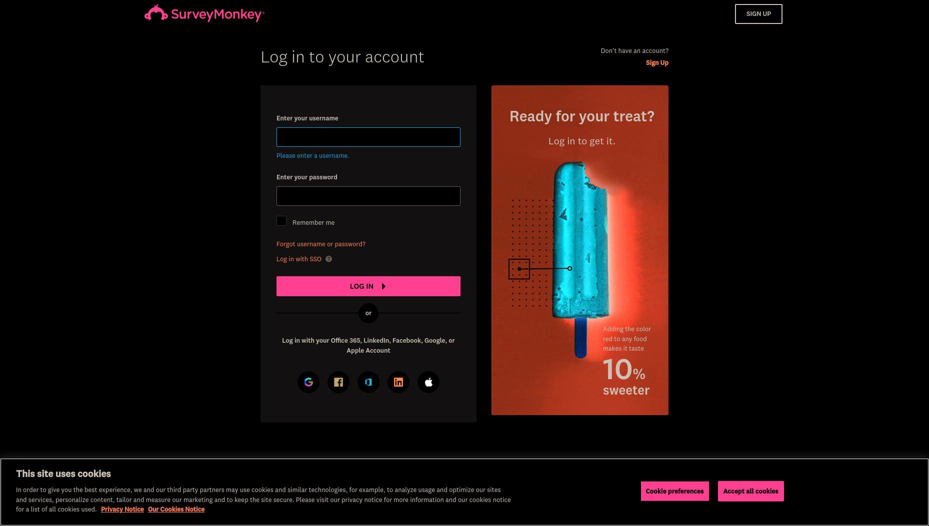Check the Remember me checkbox
929x526 pixels.
(281, 221)
